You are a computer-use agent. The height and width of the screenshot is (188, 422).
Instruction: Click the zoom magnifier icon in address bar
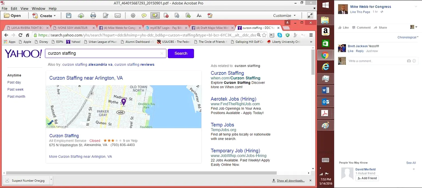coord(259,35)
